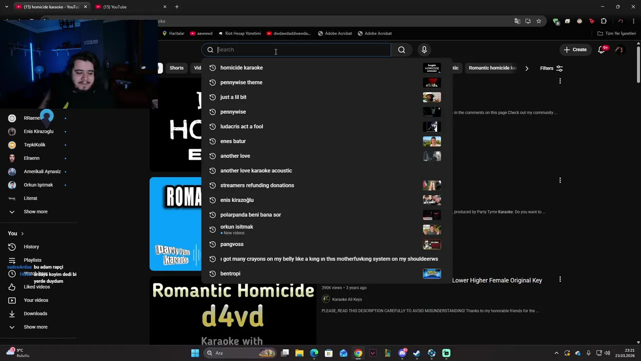Open Steam from the taskbar
The width and height of the screenshot is (641, 361).
tap(417, 353)
